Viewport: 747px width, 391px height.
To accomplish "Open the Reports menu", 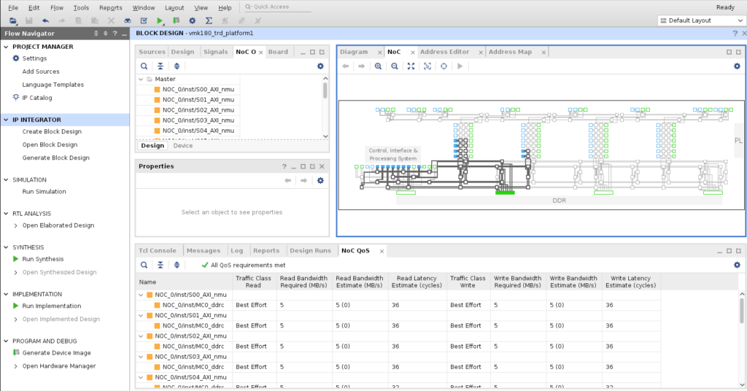I will point(110,7).
